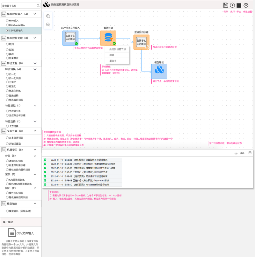The height and width of the screenshot is (257, 255).
Task: Collapse the log panel with the corner icon
Action: click(x=250, y=153)
